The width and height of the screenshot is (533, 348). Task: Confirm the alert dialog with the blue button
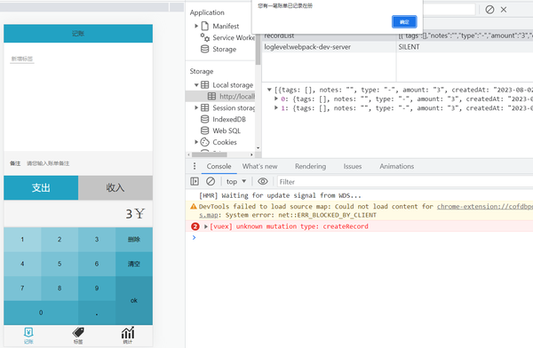[x=404, y=21]
